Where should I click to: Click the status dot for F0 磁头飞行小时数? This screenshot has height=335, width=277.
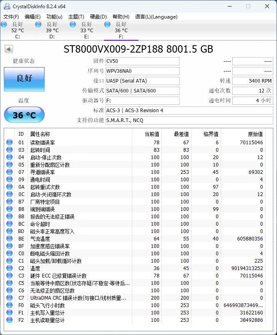(9, 305)
